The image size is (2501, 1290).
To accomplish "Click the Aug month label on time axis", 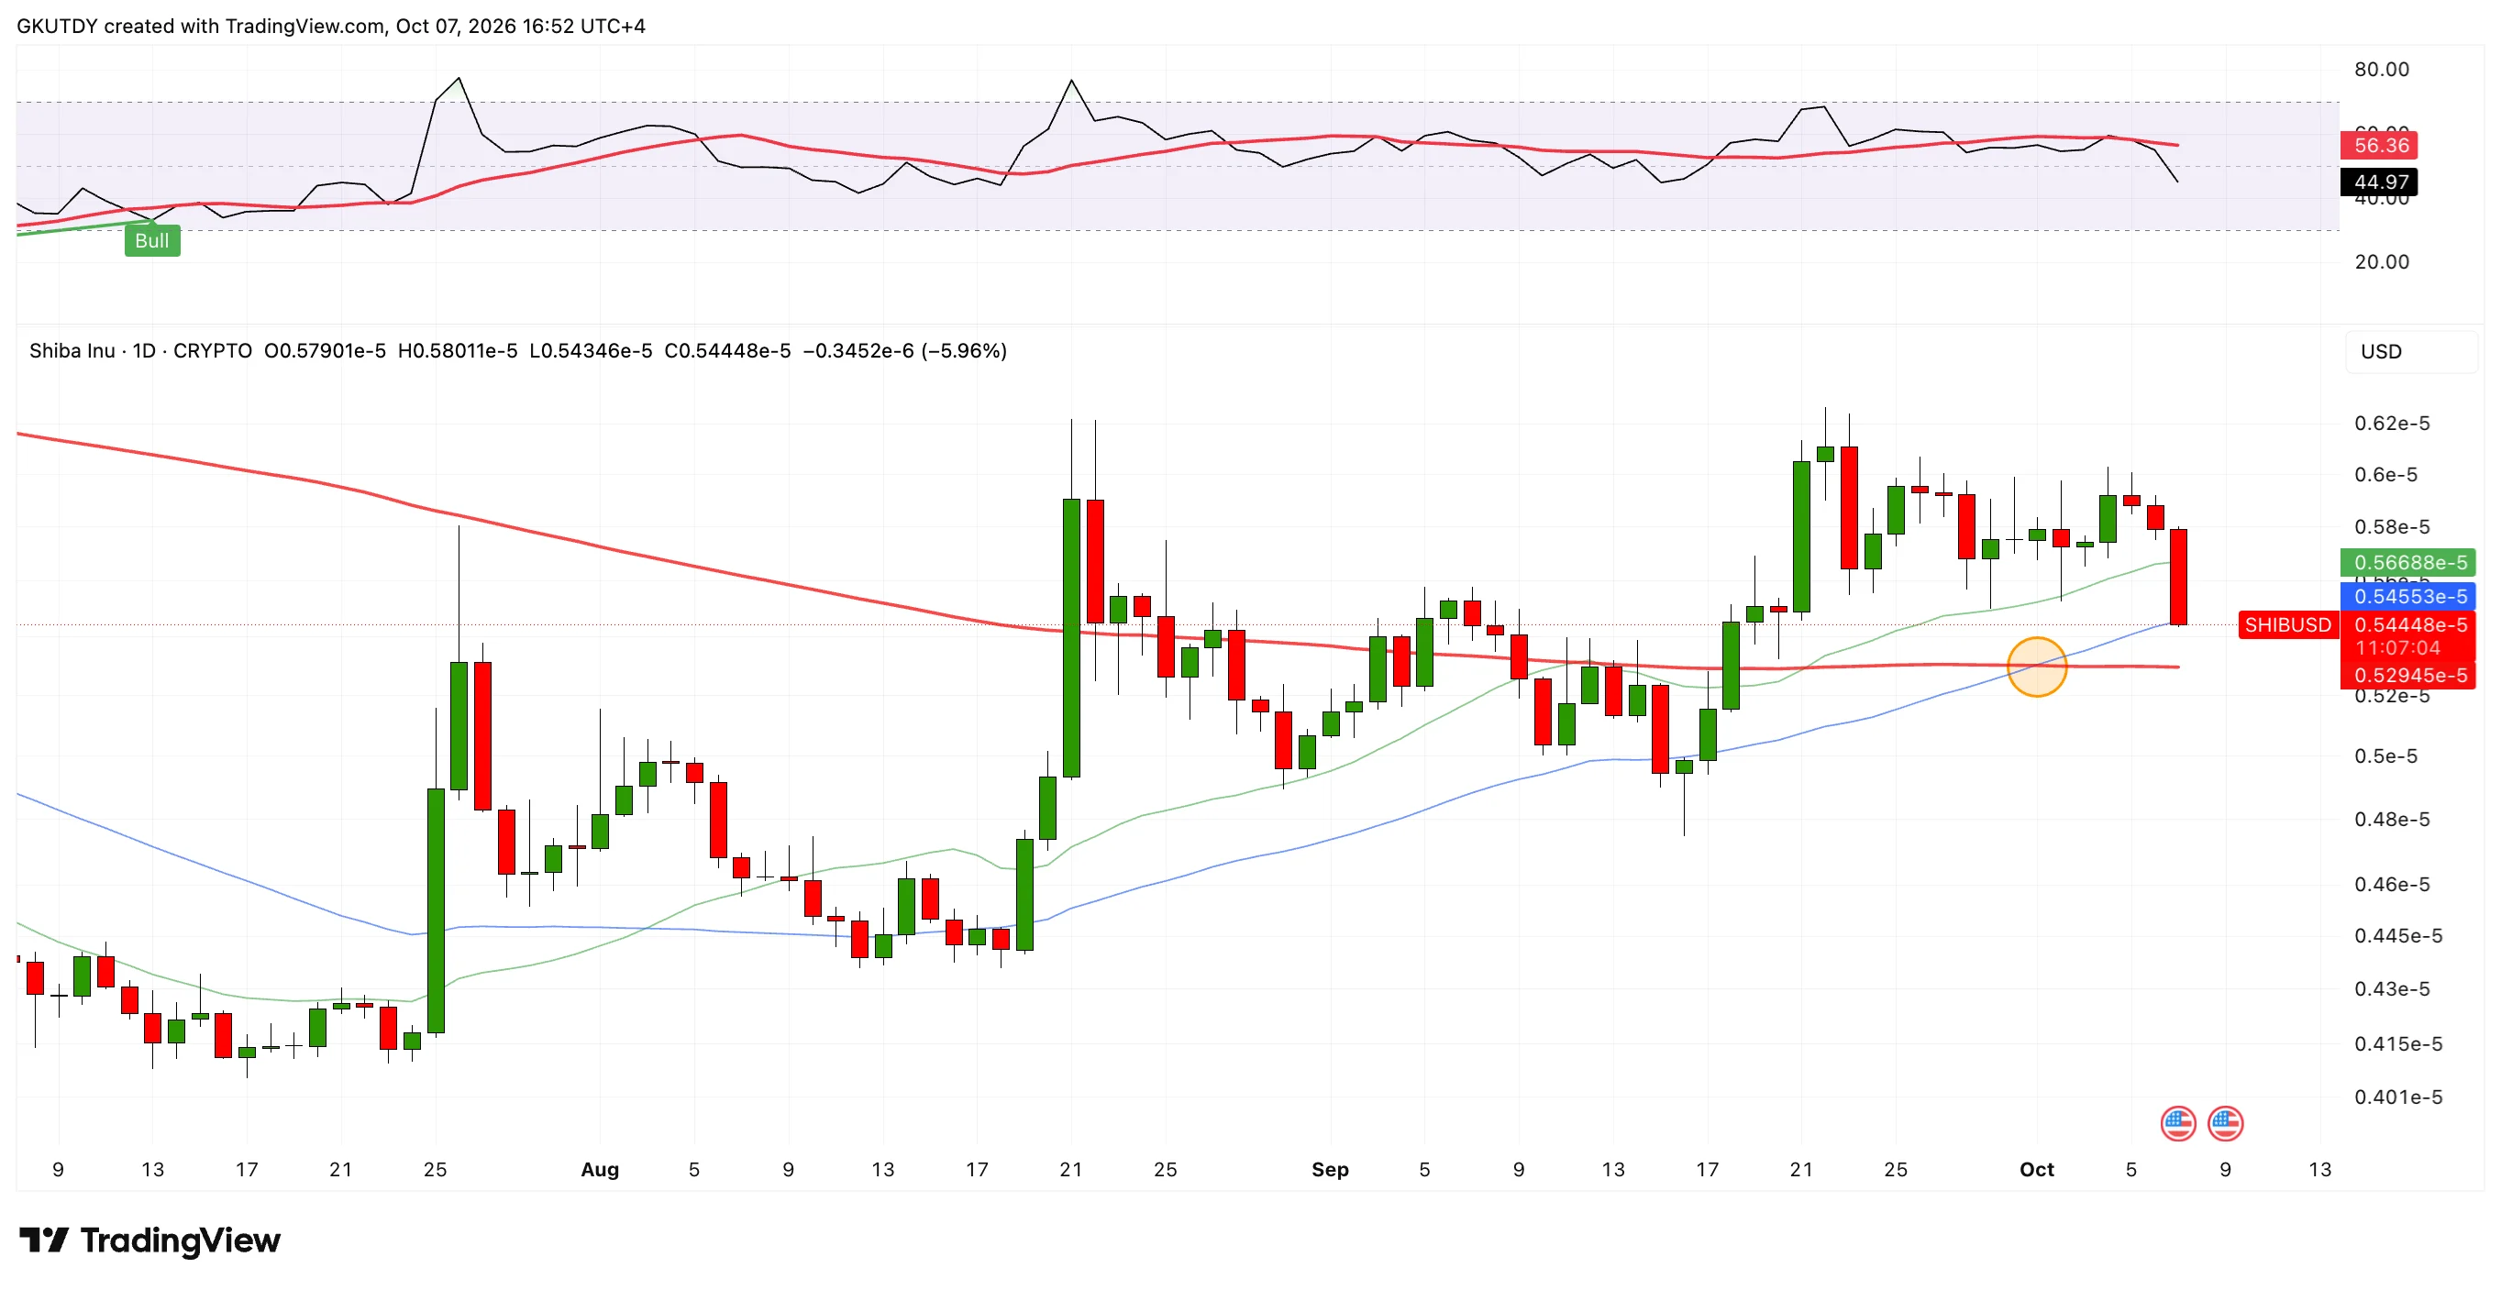I will [599, 1170].
